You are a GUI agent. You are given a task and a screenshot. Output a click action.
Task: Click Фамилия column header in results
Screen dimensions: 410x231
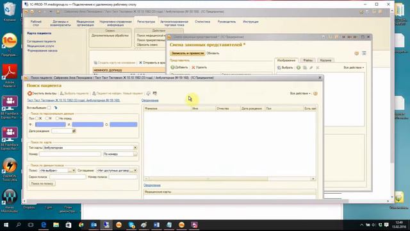pos(167,108)
